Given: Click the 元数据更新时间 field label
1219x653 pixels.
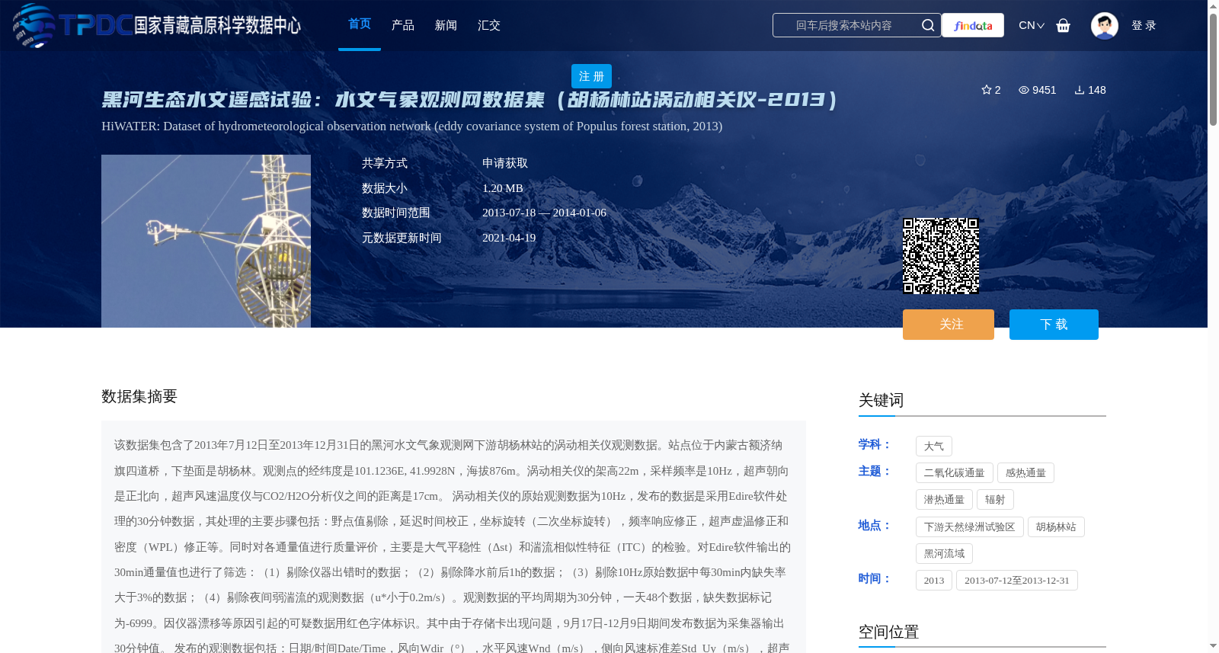Looking at the screenshot, I should [402, 238].
